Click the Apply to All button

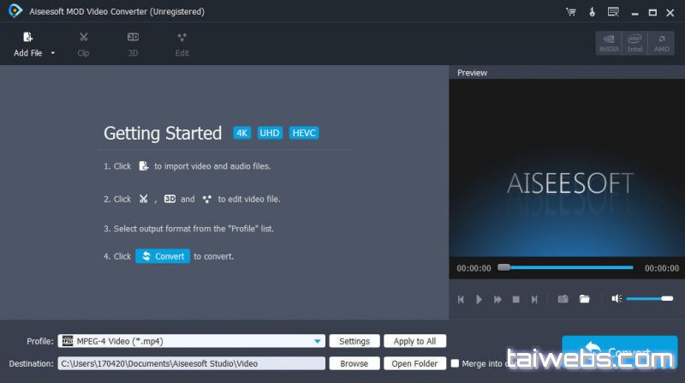(x=415, y=341)
